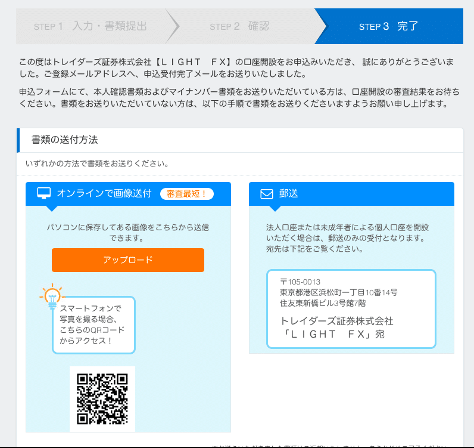Click the パソコンに保存してある画像 description text

(128, 233)
